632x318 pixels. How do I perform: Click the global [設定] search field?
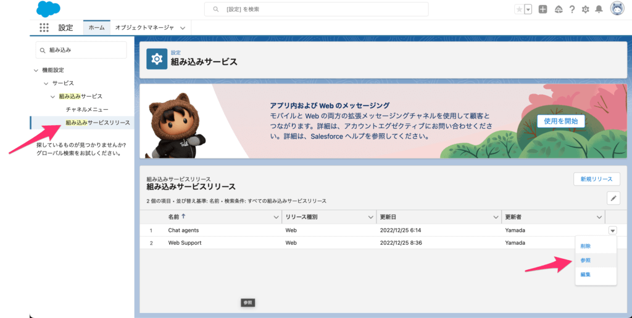click(316, 9)
